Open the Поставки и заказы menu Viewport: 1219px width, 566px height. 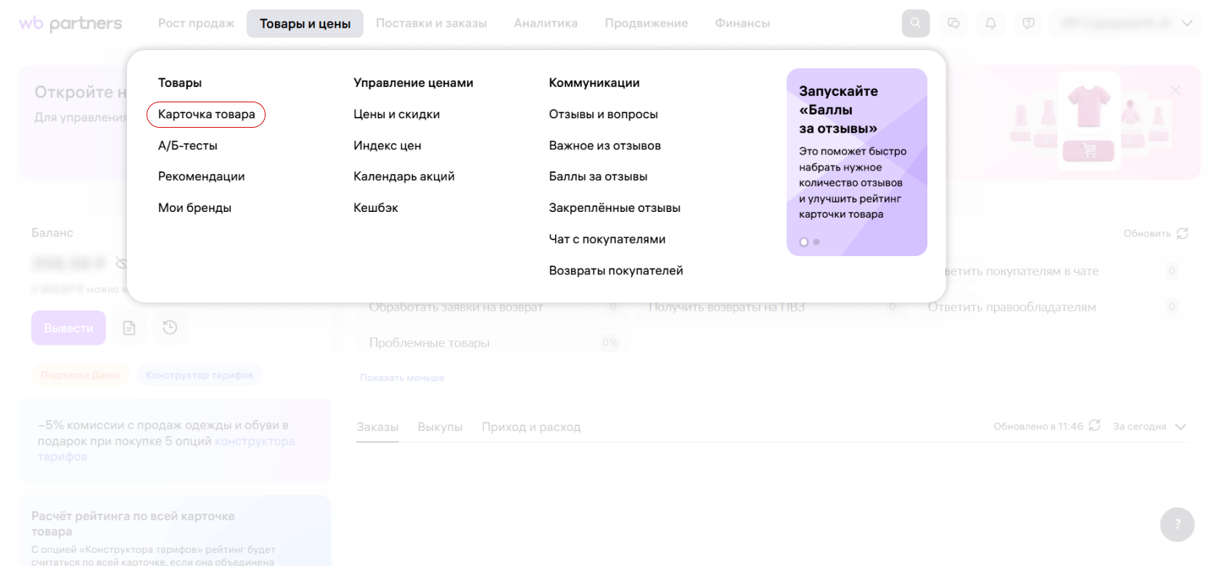coord(431,23)
